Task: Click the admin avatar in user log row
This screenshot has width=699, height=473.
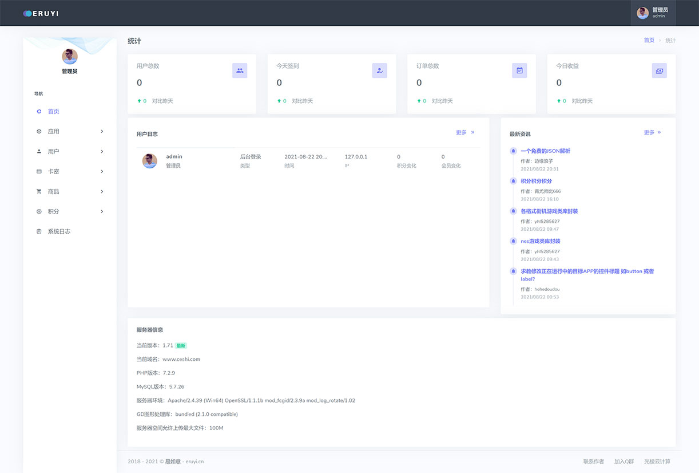Action: (x=149, y=161)
